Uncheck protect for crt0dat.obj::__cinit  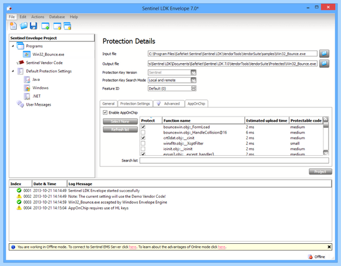click(143, 138)
